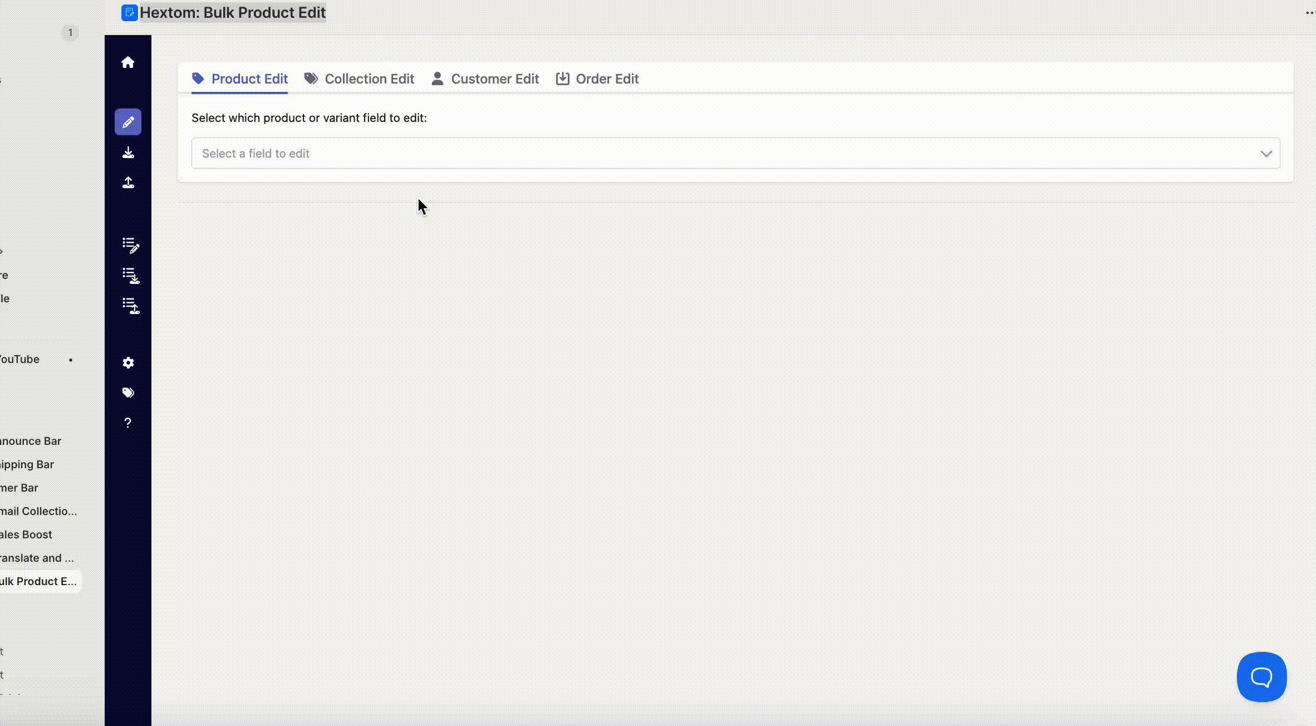Click the download export icon in sidebar
This screenshot has height=726, width=1316.
(128, 153)
